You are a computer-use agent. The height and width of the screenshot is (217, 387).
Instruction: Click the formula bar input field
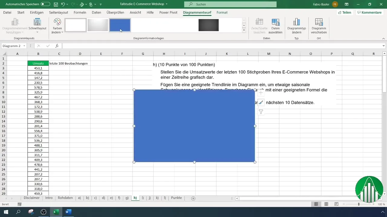pos(222,46)
